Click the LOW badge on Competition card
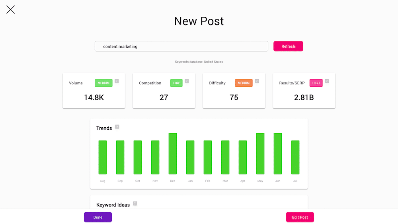 coord(176,83)
